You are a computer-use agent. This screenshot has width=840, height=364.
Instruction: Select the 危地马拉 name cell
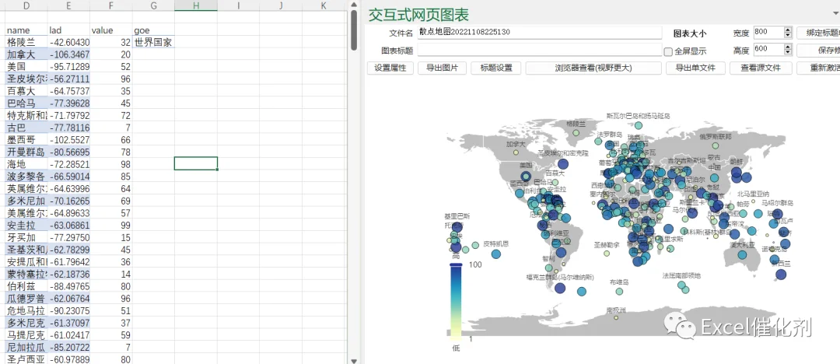point(26,310)
